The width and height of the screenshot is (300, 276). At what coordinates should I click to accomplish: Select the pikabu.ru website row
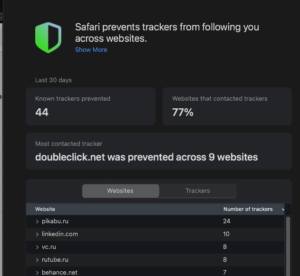click(x=155, y=221)
